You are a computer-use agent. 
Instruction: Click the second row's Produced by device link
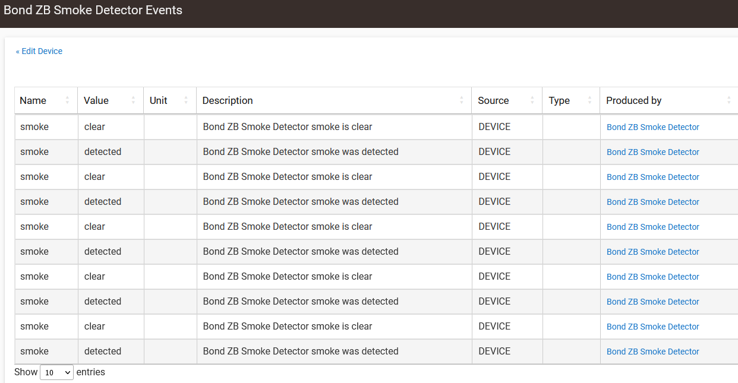click(652, 152)
